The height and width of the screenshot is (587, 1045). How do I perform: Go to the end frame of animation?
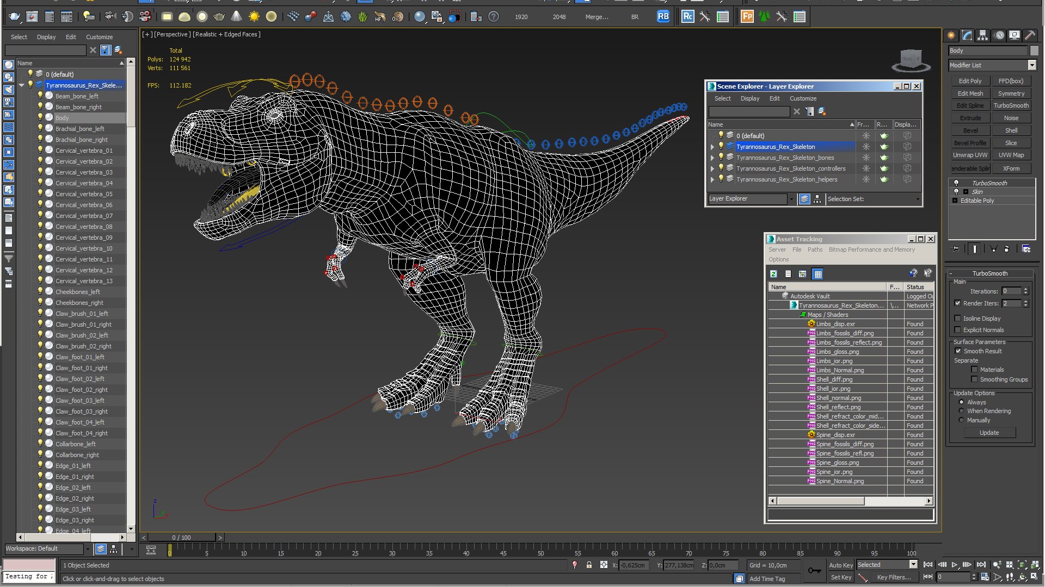click(981, 565)
